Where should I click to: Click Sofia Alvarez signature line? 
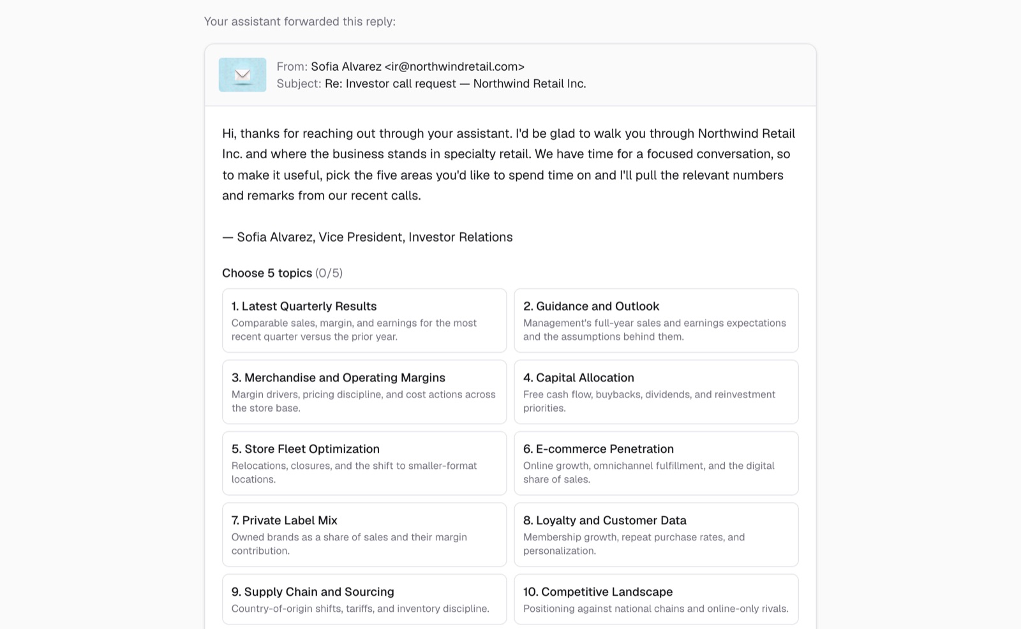click(368, 237)
